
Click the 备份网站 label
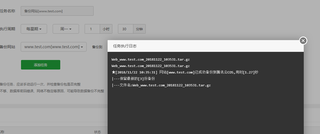(8, 47)
